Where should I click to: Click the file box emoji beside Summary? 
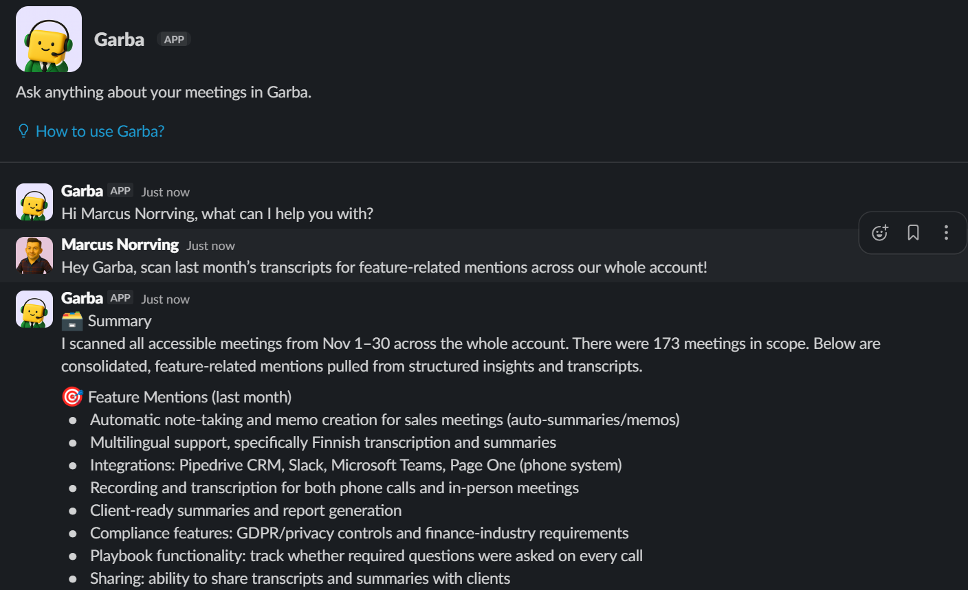tap(72, 321)
